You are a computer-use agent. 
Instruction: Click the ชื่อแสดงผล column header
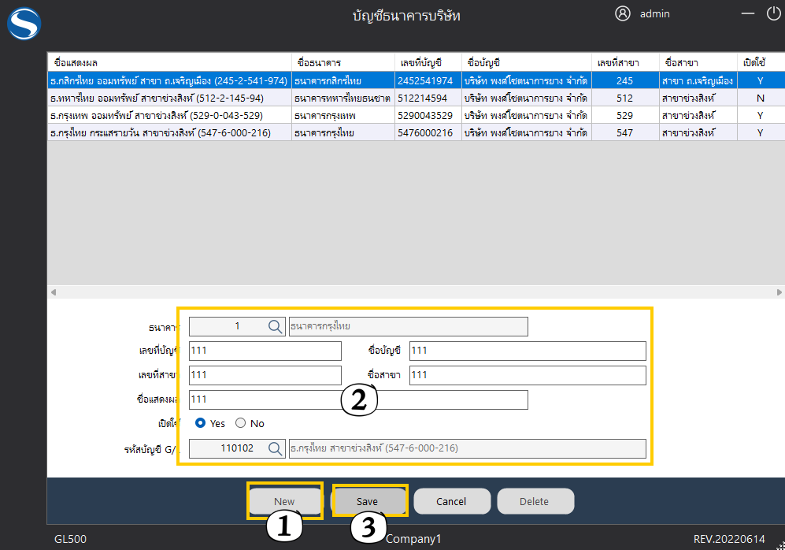click(x=169, y=62)
